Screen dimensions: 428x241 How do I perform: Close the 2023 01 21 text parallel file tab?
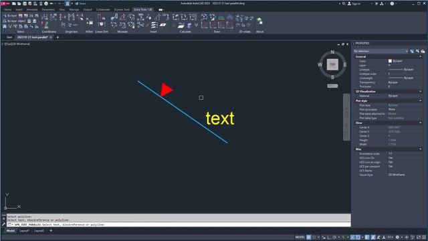click(x=51, y=37)
